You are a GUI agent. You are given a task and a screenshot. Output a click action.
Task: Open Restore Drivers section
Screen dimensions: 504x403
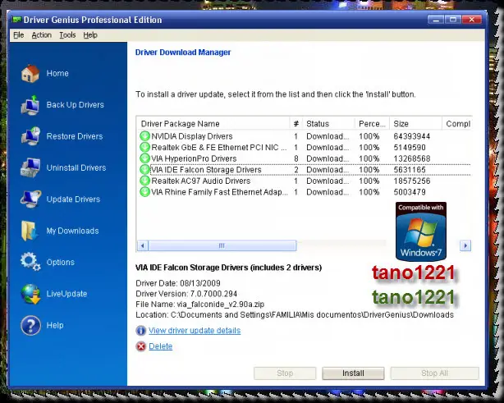pyautogui.click(x=75, y=136)
